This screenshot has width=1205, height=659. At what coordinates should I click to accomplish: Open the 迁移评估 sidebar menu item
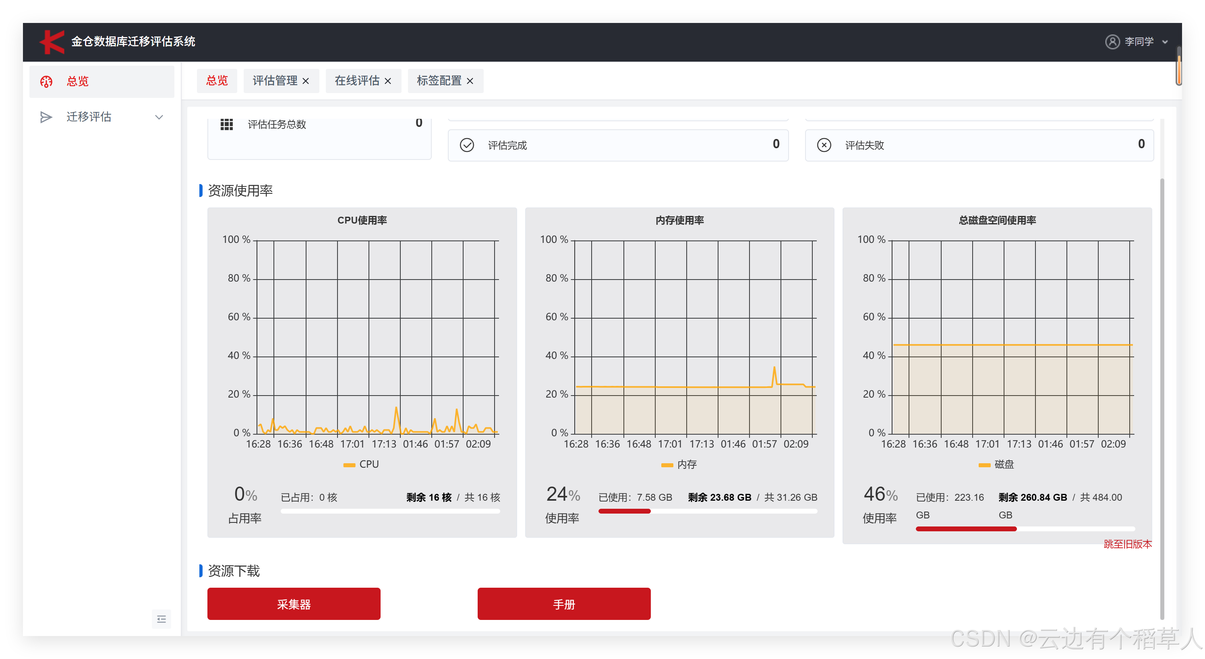click(101, 117)
